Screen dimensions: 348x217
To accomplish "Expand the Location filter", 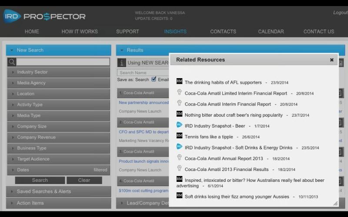I will point(59,94).
